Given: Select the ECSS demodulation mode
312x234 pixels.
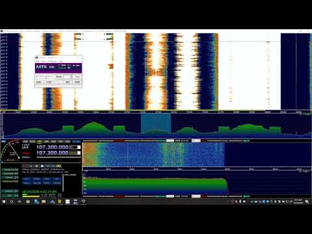Looking at the screenshot, I should [32, 142].
